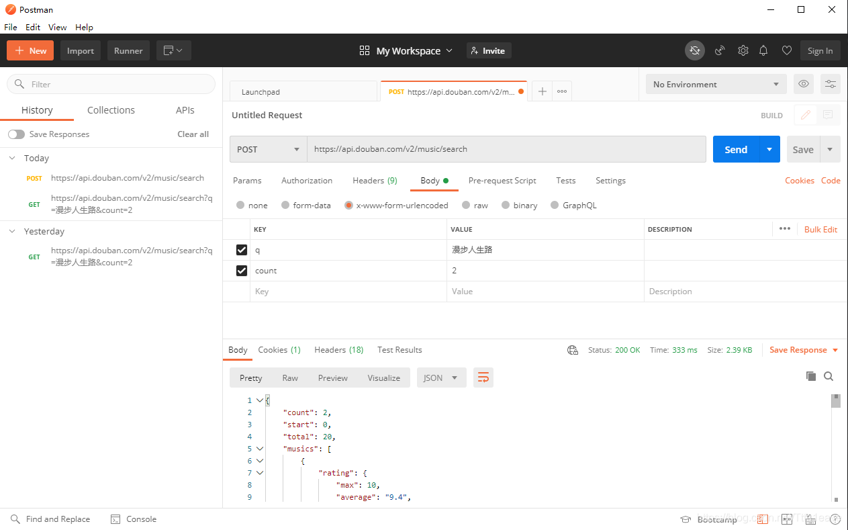848x530 pixels.
Task: Open the File menu
Action: [11, 27]
